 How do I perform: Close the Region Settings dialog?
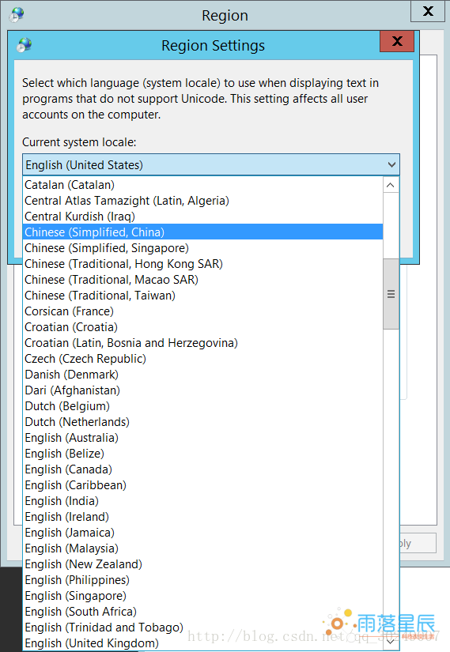(397, 41)
